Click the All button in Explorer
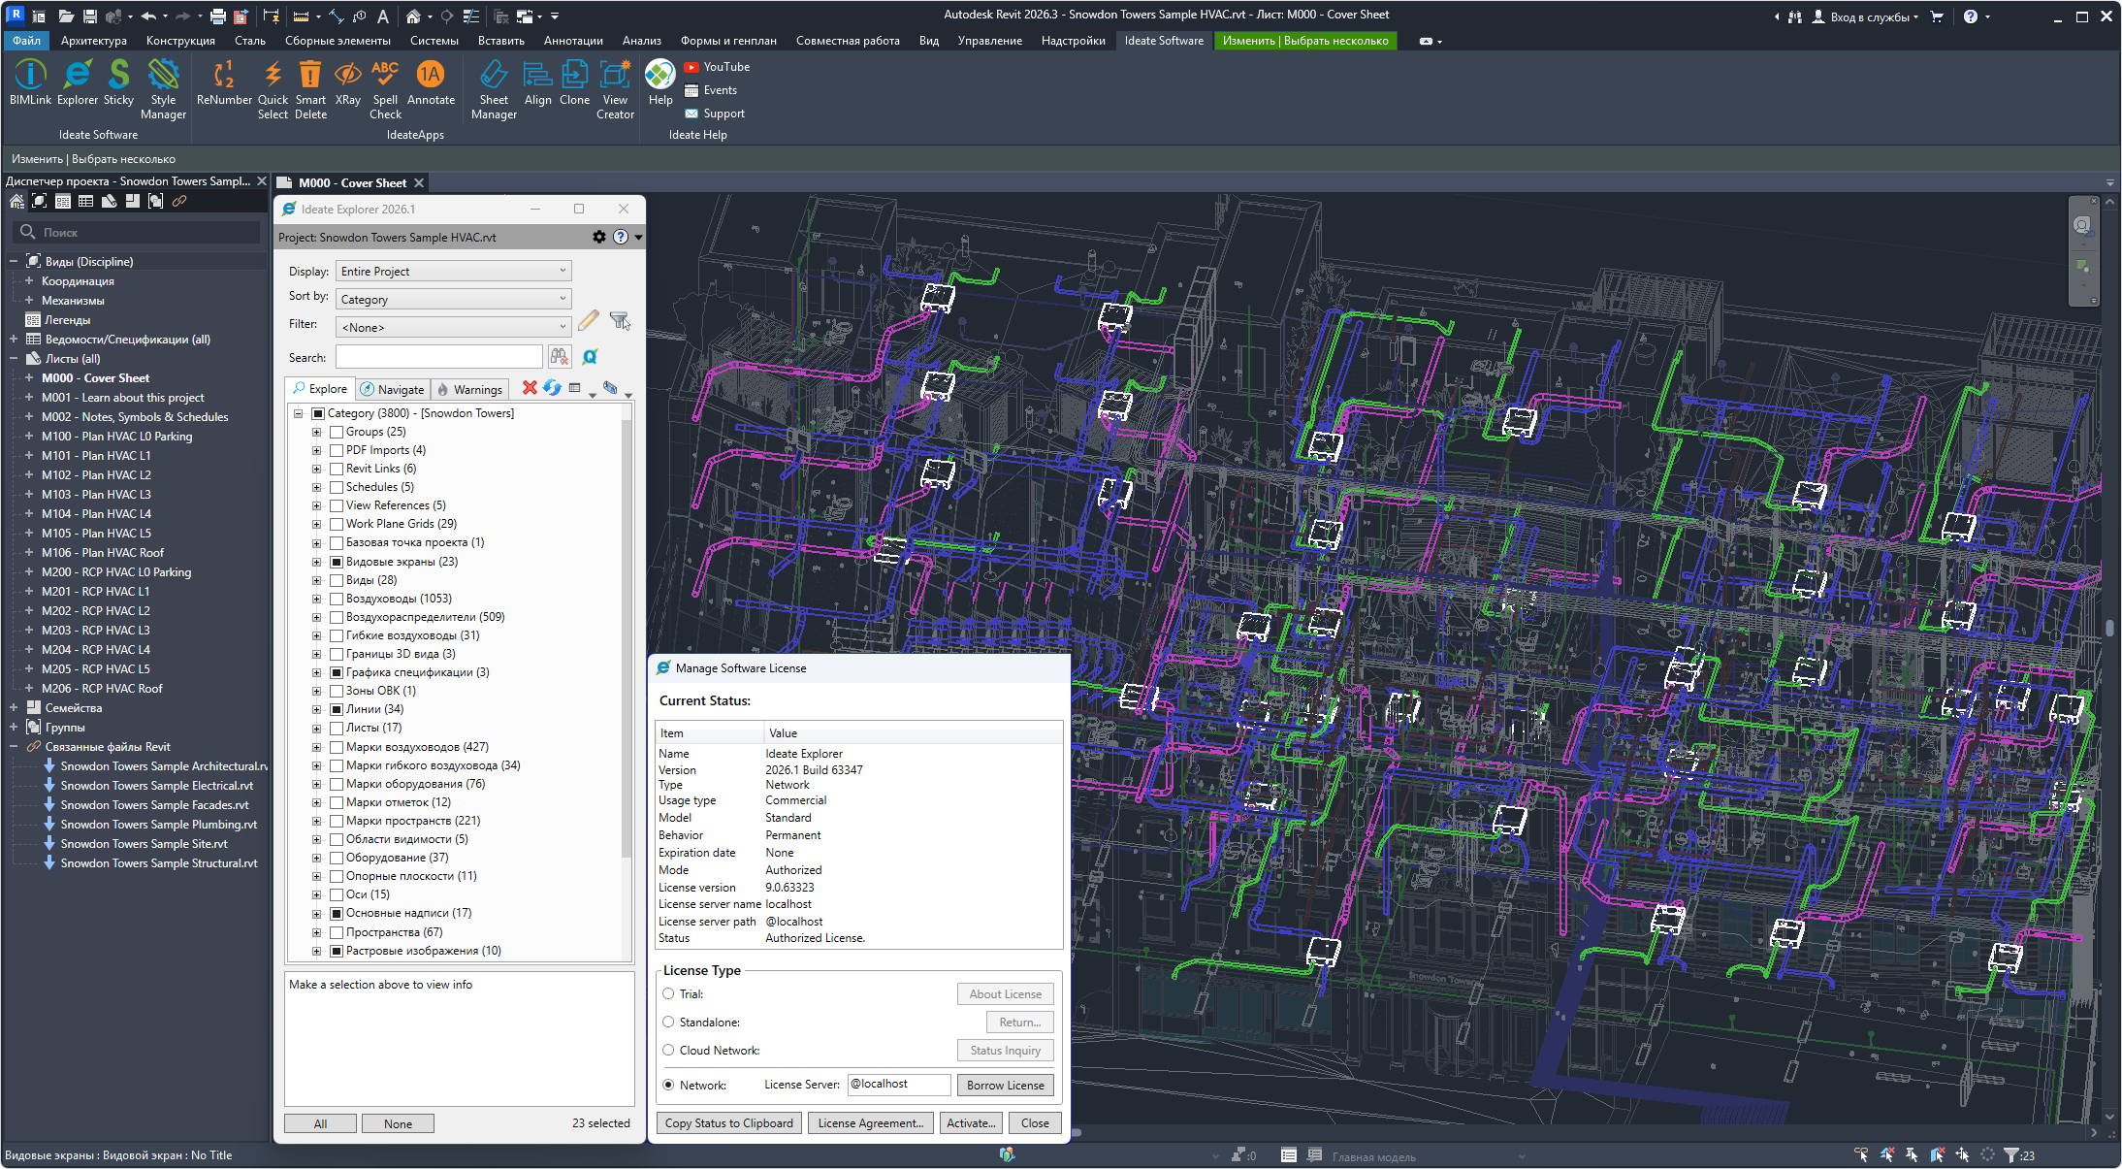The height and width of the screenshot is (1169, 2122). (320, 1123)
